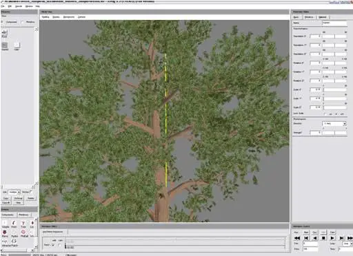Viewport: 353px width, 256px height.
Task: Select the Hydra component icon
Action: coord(14,233)
